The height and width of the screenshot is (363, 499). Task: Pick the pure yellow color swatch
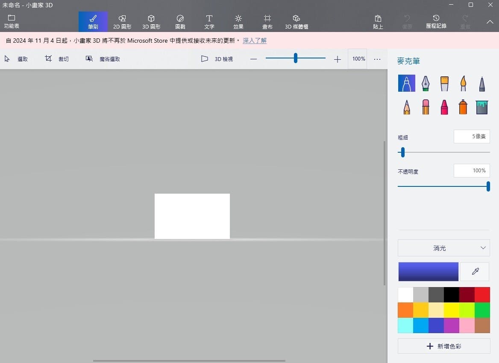[x=452, y=310]
